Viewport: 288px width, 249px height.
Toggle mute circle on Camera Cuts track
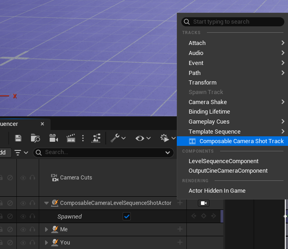(x=10, y=178)
